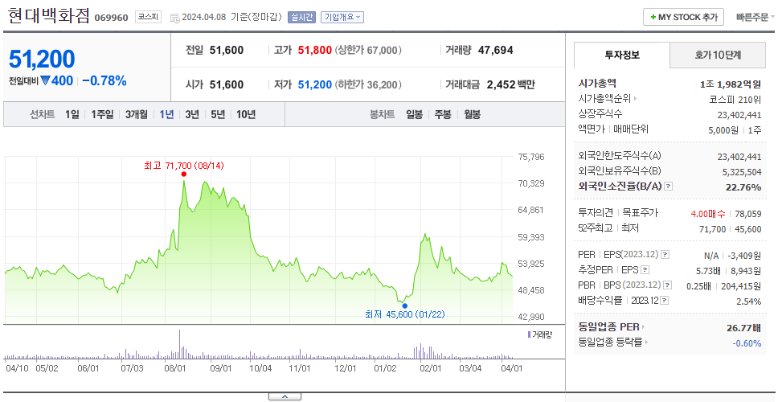Image resolution: width=778 pixels, height=402 pixels.
Task: Click the 52주최고 value 71,700
Action: [x=713, y=229]
